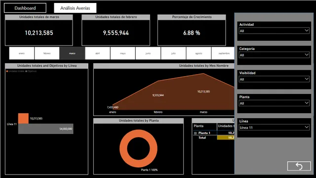Select the septiembre month slicer tile
This screenshot has width=316, height=178.
coord(223,53)
